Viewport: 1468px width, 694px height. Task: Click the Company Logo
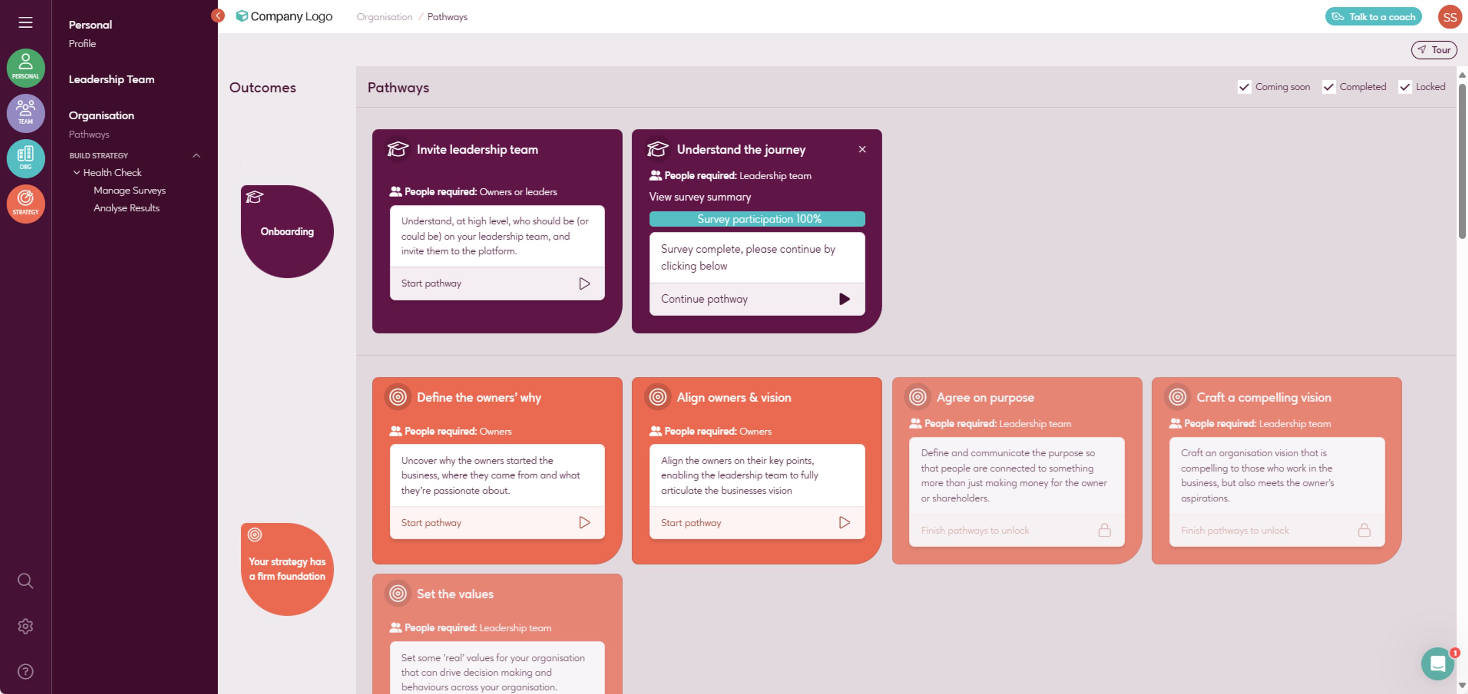(x=284, y=16)
